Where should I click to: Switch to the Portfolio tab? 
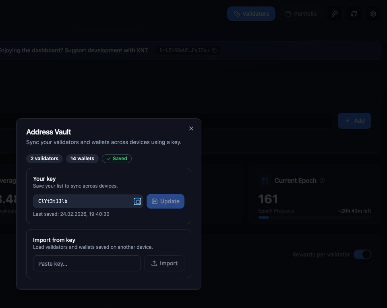click(301, 14)
